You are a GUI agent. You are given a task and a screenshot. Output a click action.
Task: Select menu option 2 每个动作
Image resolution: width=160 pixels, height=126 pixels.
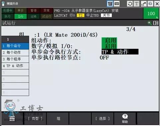coord(15,52)
